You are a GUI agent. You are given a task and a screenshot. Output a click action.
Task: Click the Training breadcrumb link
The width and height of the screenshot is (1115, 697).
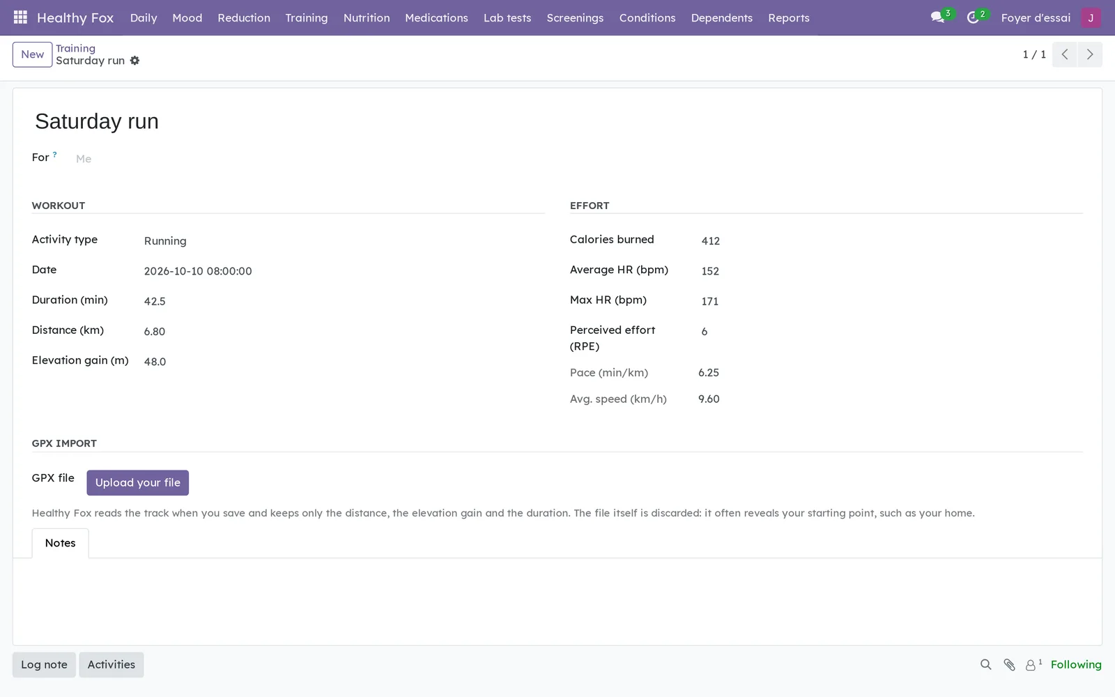(75, 48)
